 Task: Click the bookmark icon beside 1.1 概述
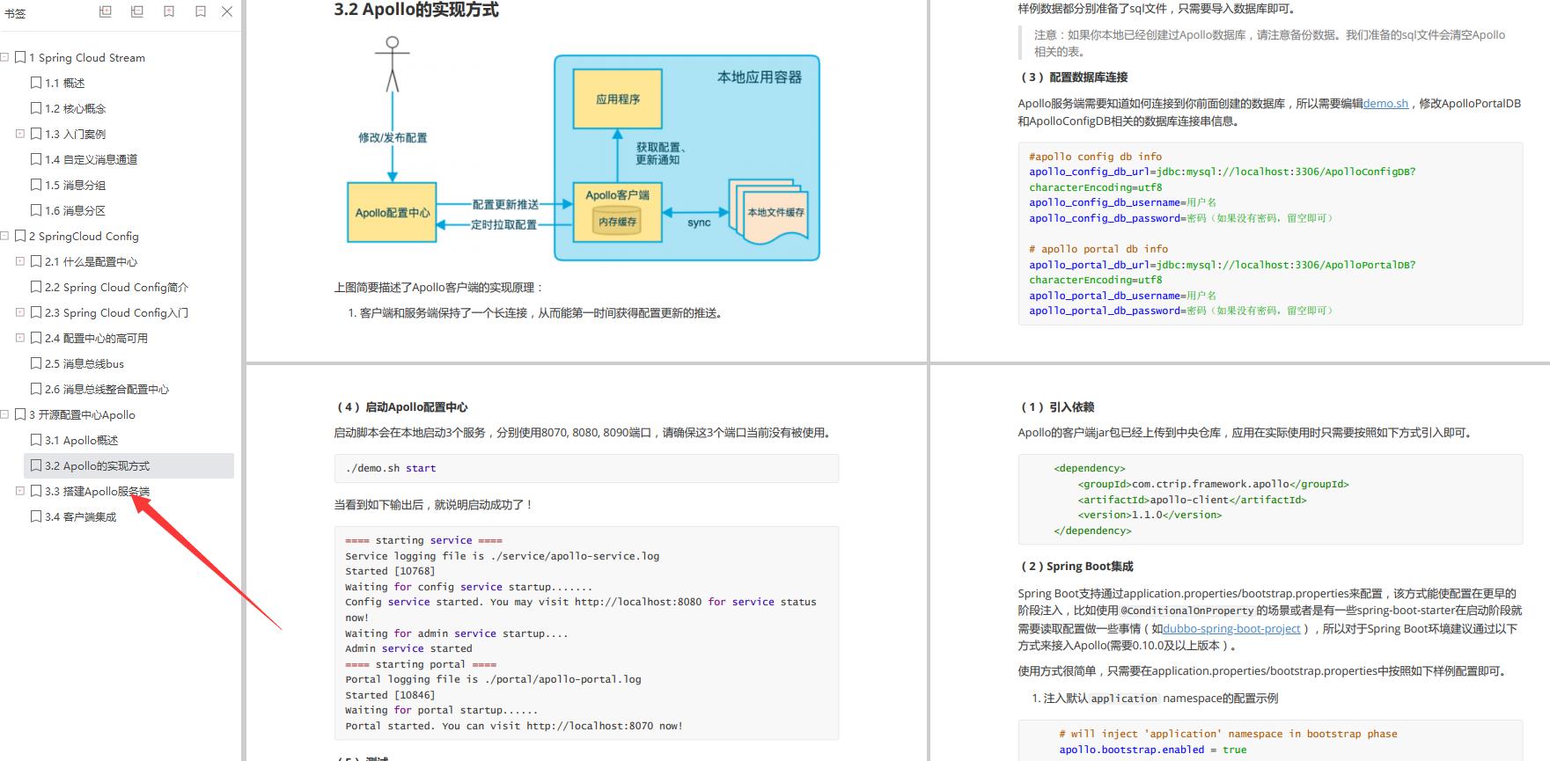click(36, 83)
